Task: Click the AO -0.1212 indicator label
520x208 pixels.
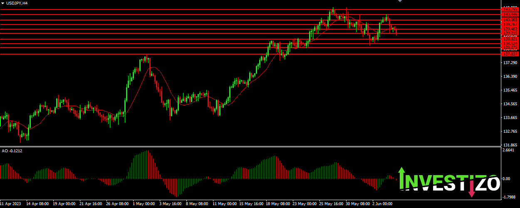Action: (x=12, y=151)
